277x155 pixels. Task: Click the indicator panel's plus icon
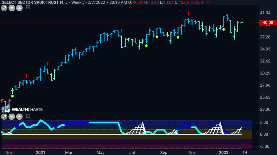28,116
